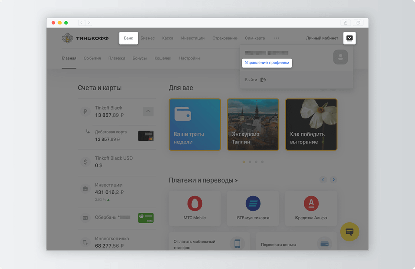415x269 pixels.
Task: Click the mobile phone icon
Action: pos(238,244)
